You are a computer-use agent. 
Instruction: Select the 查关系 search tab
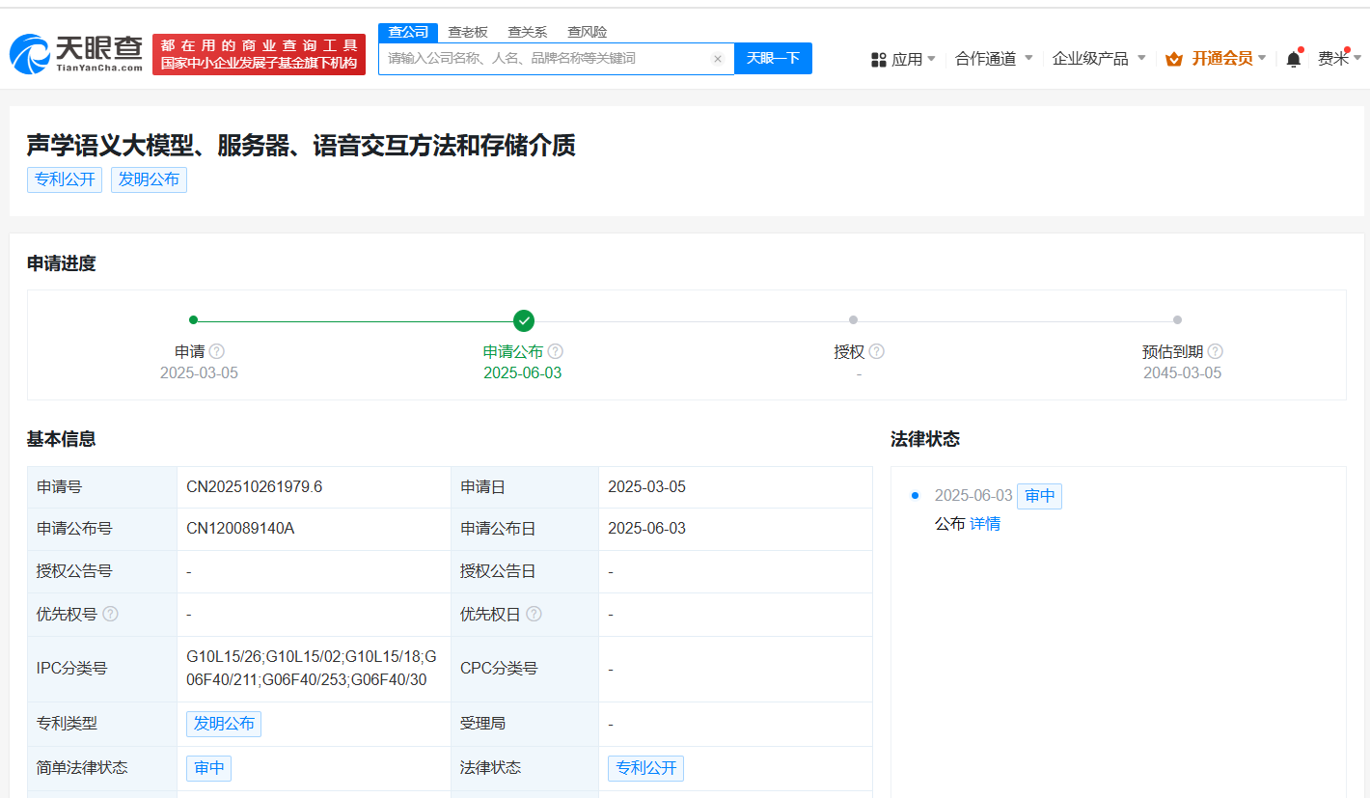(528, 33)
